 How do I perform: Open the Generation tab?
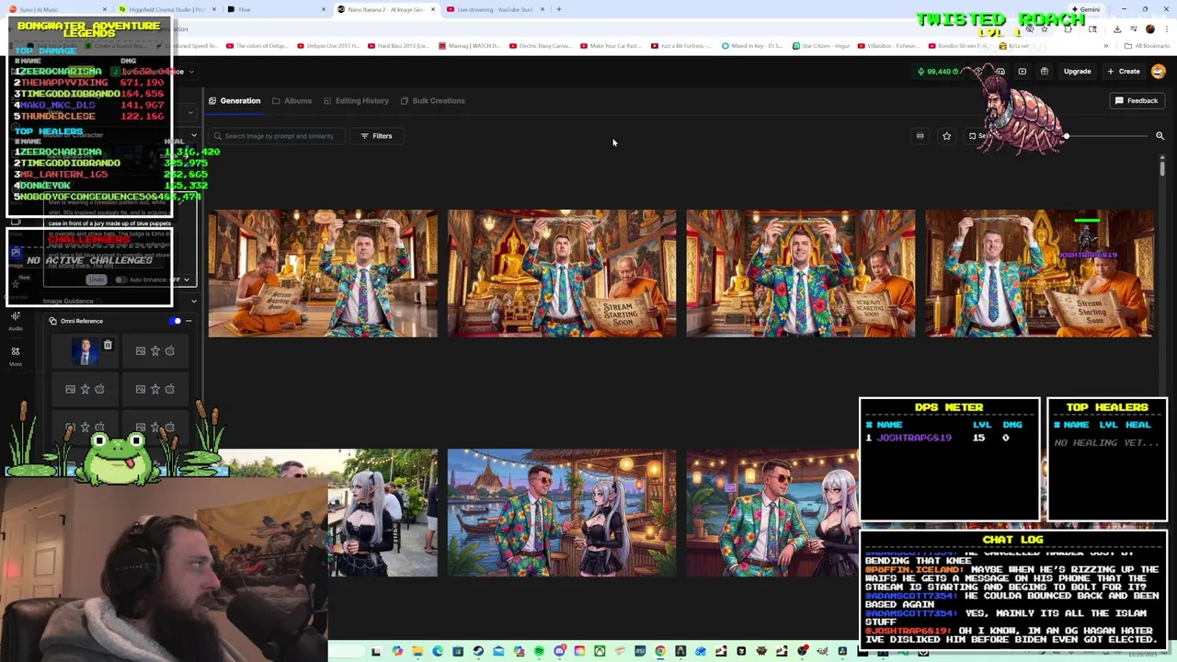pyautogui.click(x=234, y=100)
